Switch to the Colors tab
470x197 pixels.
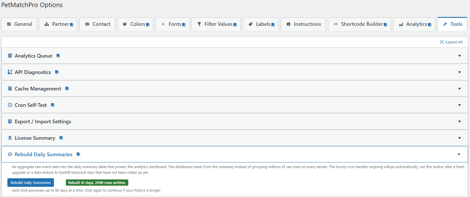pos(135,24)
